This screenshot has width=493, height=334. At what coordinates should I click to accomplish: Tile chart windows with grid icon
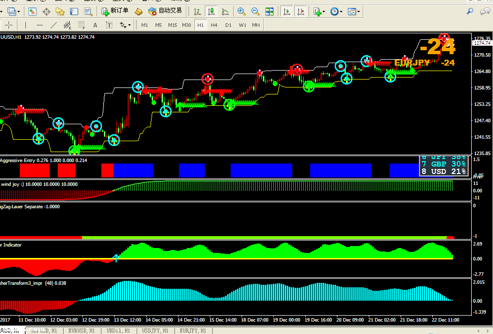tap(269, 12)
